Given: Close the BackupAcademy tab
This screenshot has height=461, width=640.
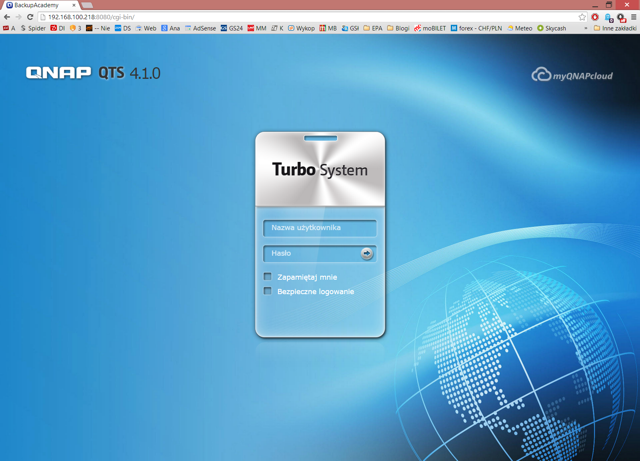Looking at the screenshot, I should point(74,5).
